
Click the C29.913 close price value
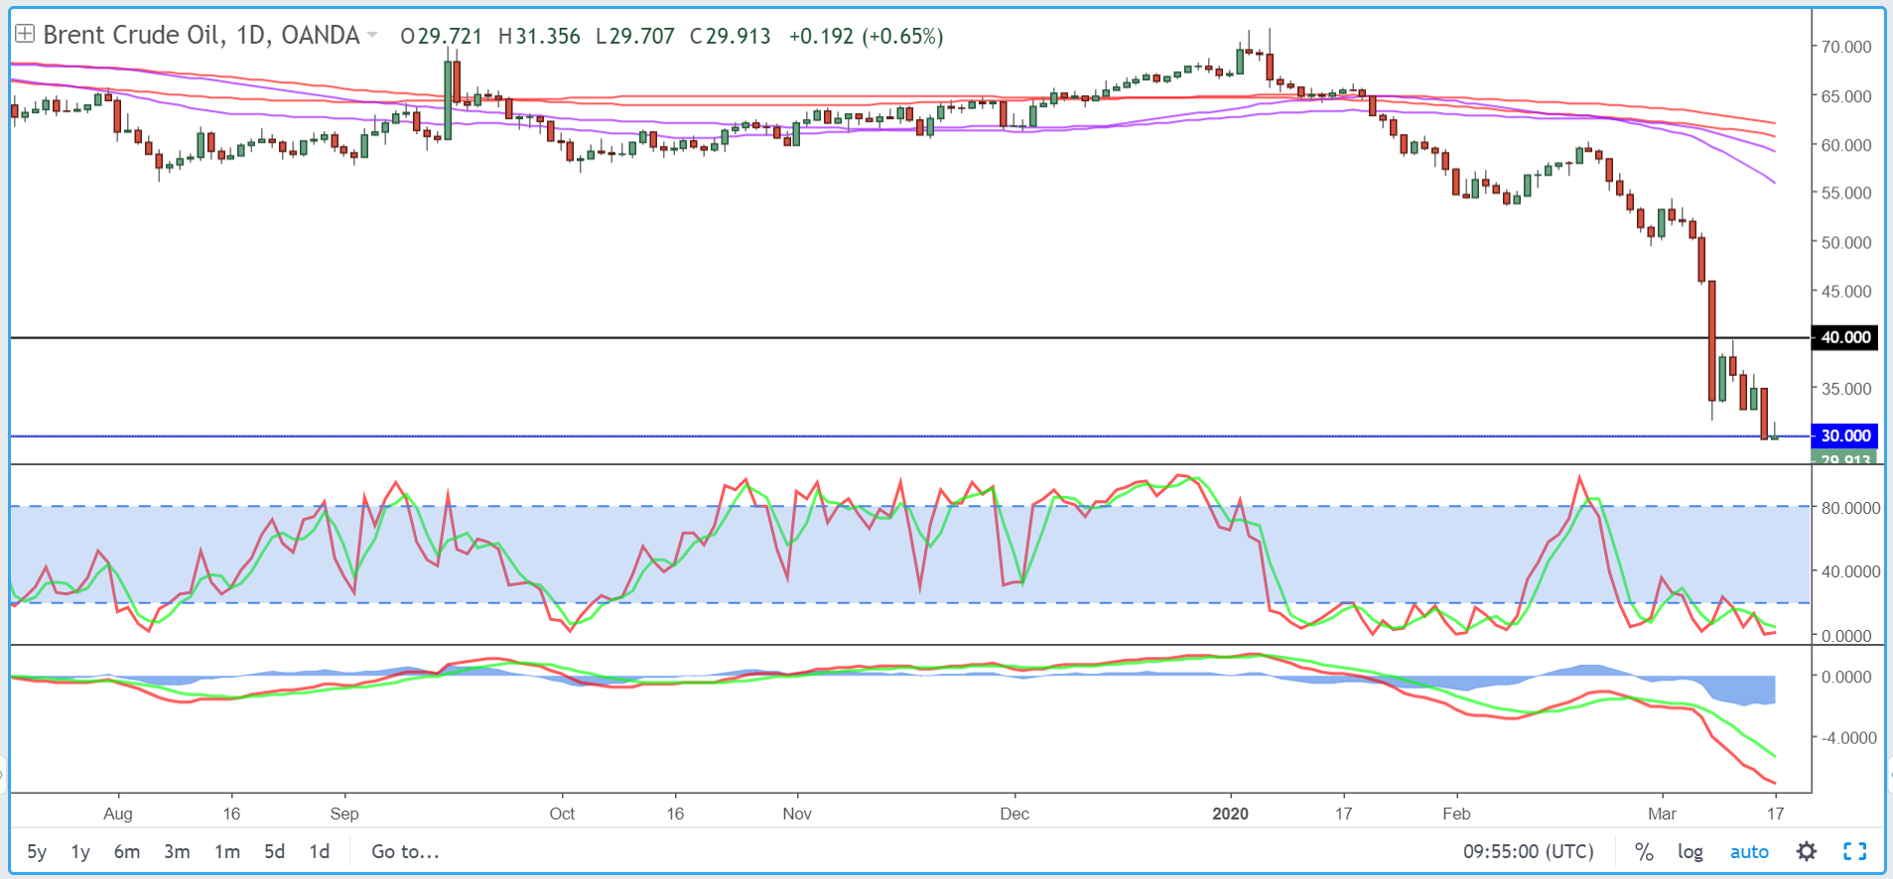tap(730, 36)
